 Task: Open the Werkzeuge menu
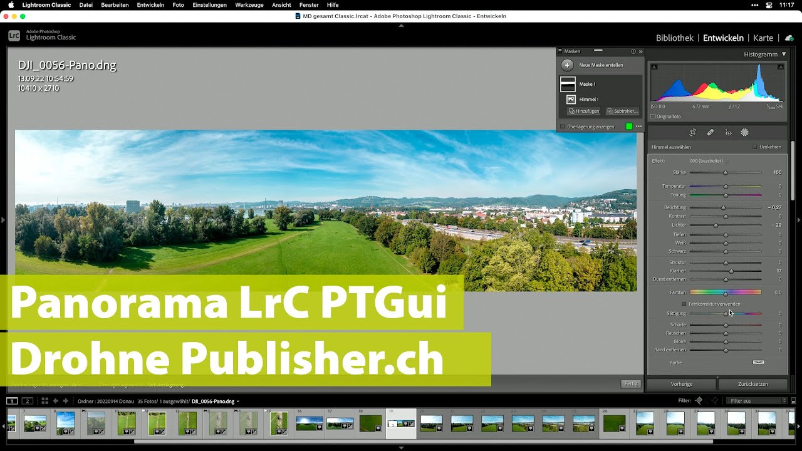point(249,5)
